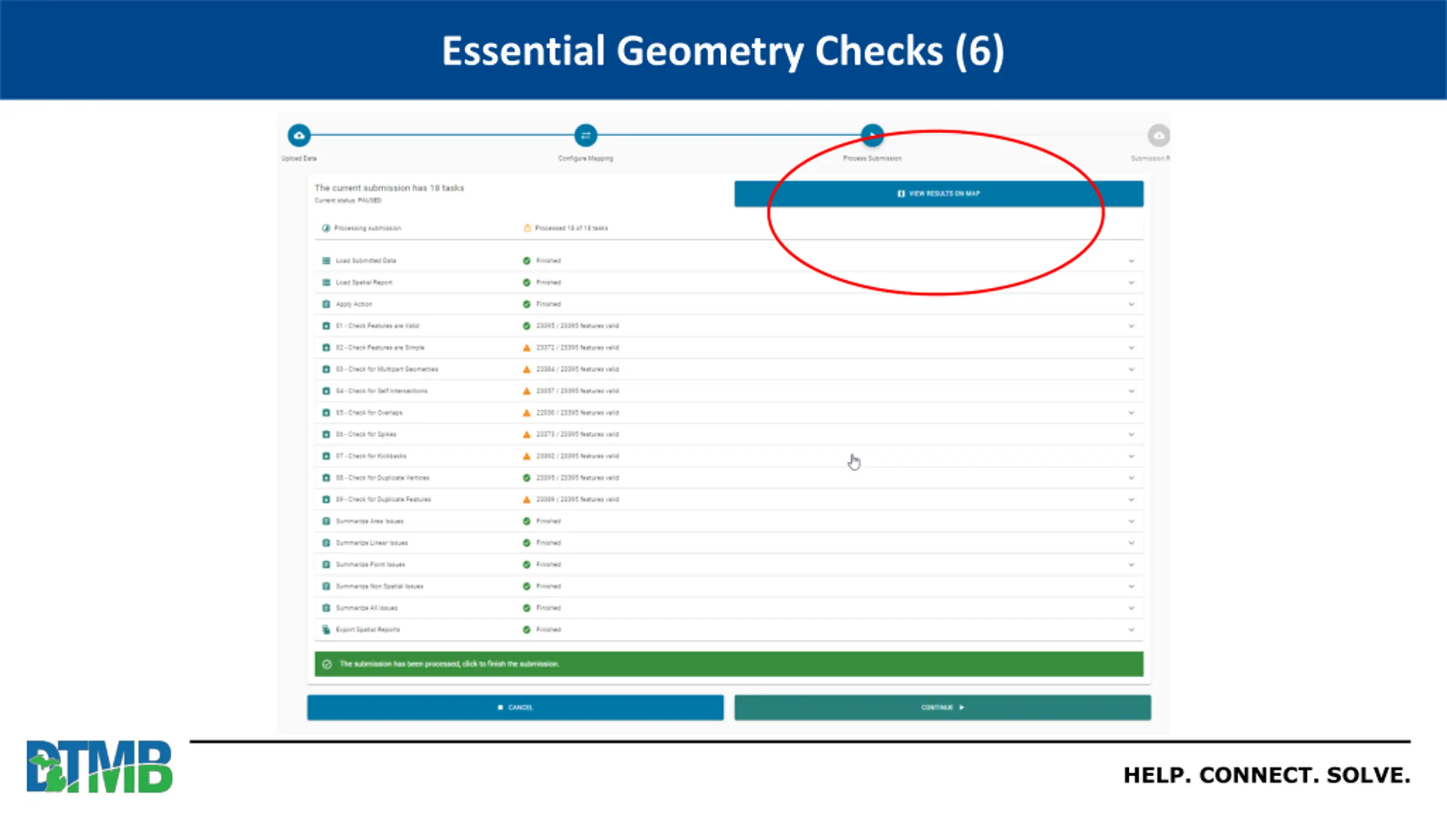Click the gray final submission step icon

[1158, 135]
